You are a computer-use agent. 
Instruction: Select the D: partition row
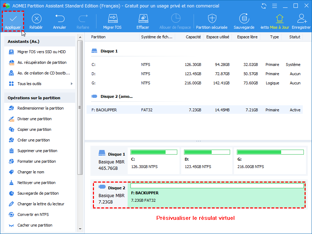pos(195,74)
